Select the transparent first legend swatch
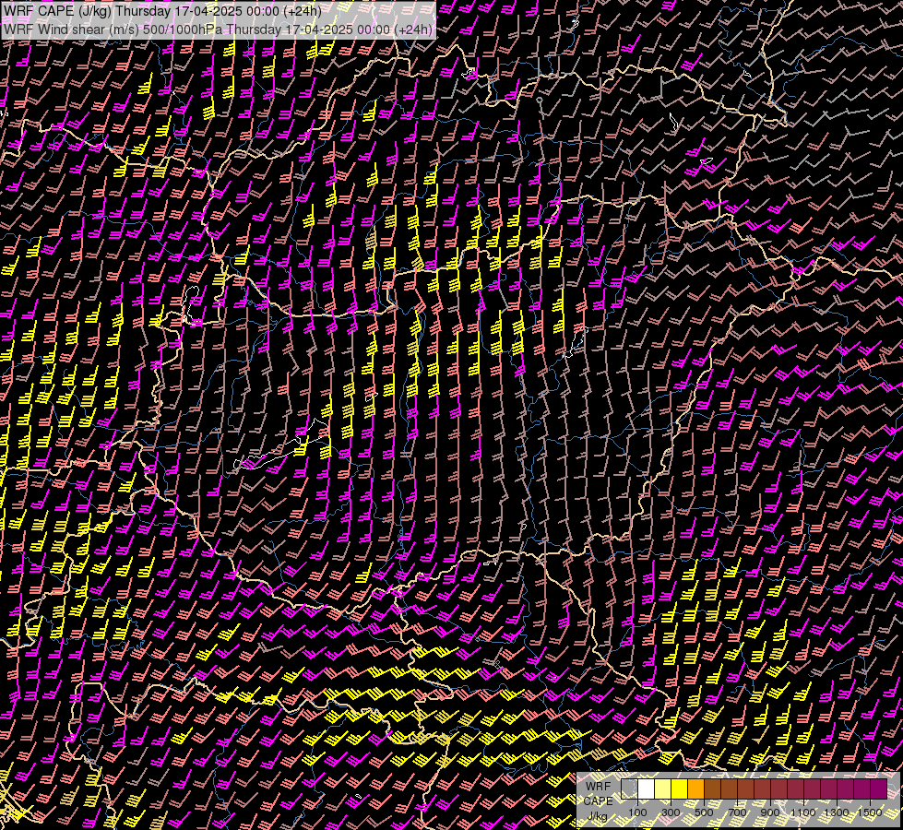 point(629,788)
